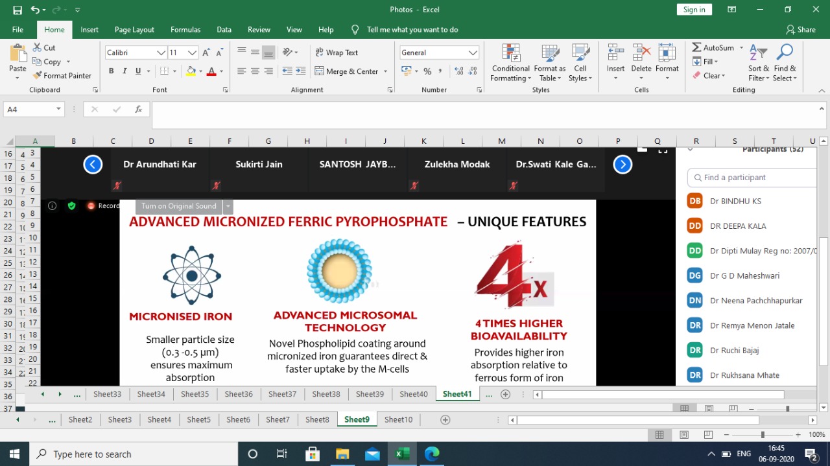Click the Format Painter icon

37,76
